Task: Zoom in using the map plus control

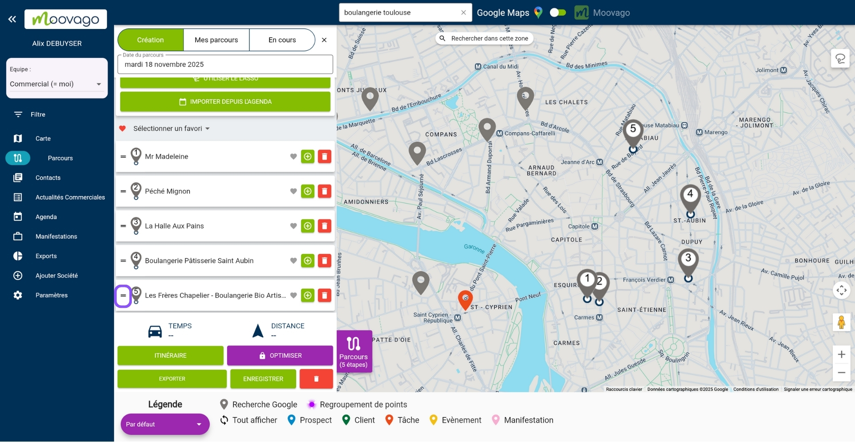Action: (x=841, y=354)
